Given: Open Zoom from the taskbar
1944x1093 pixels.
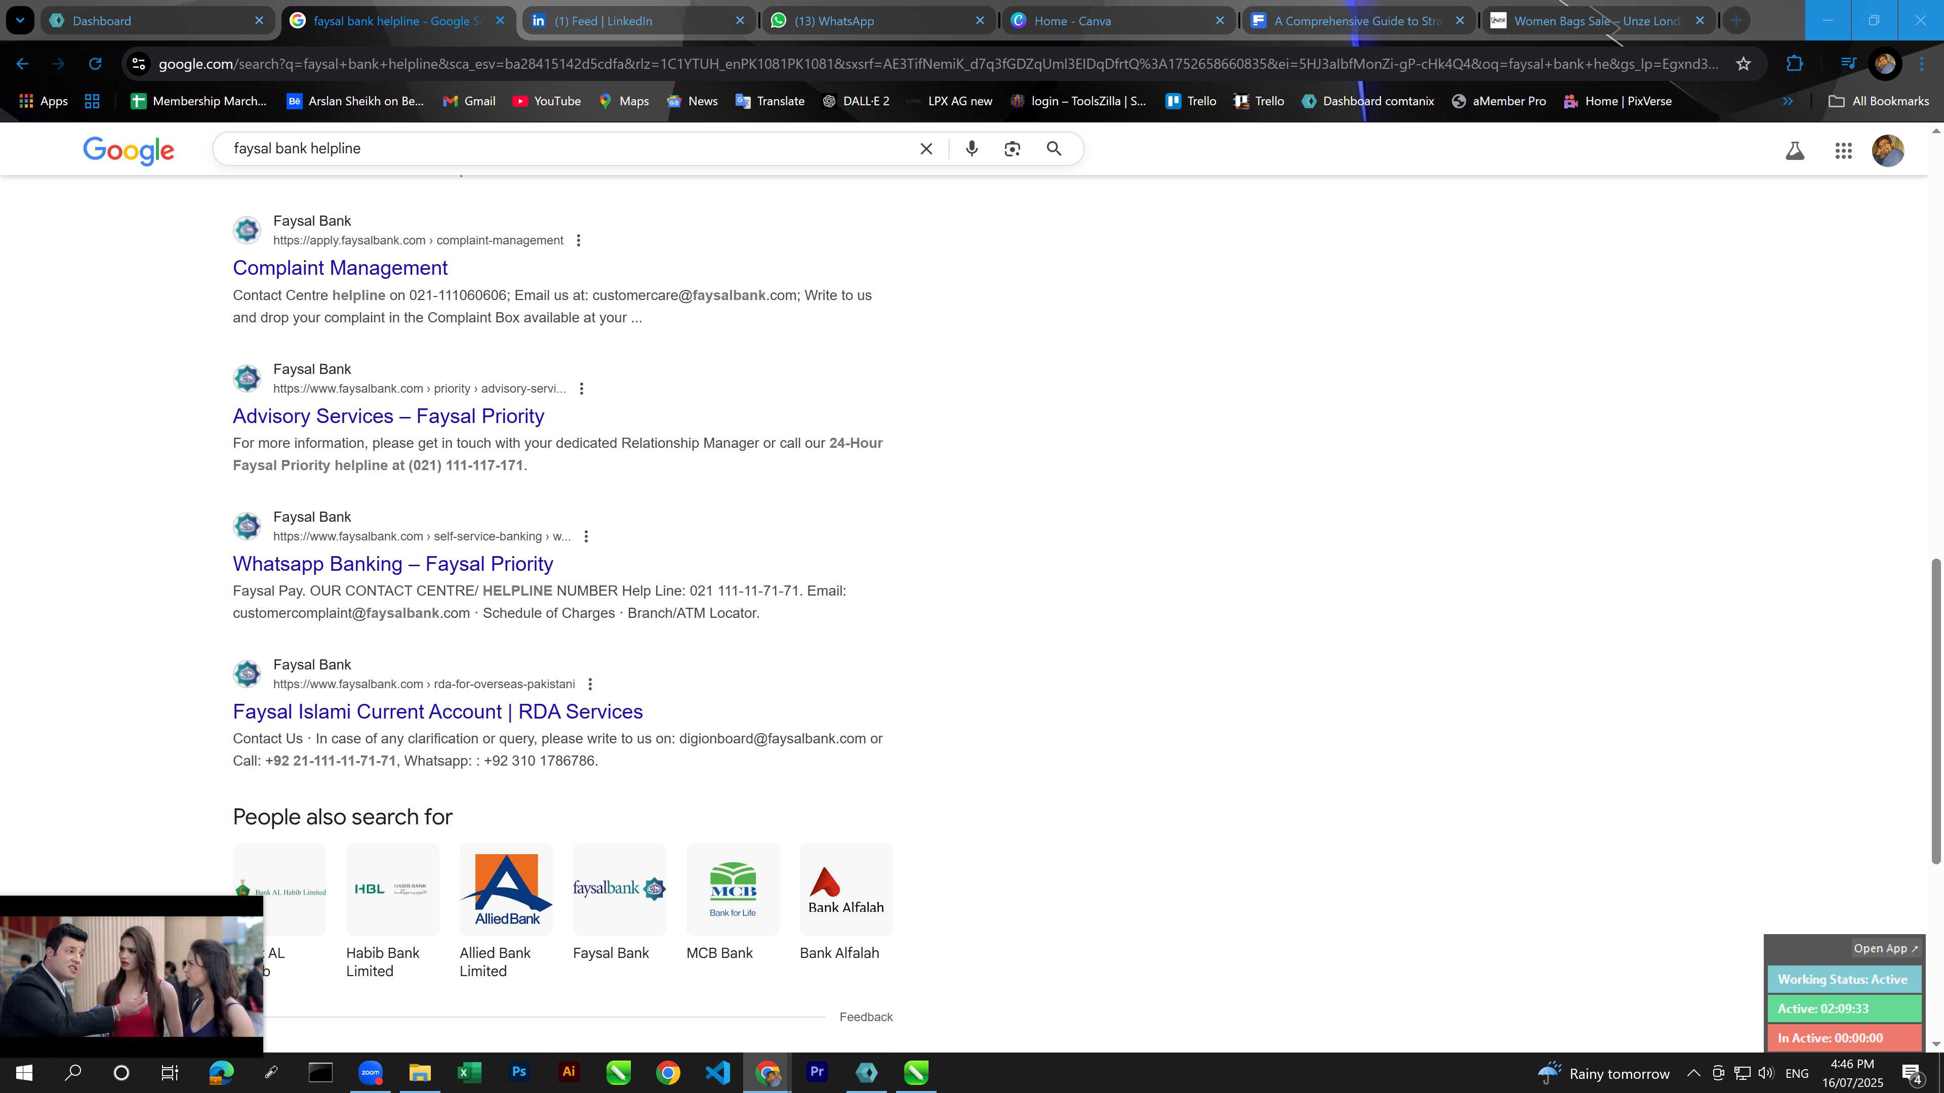Looking at the screenshot, I should [370, 1072].
